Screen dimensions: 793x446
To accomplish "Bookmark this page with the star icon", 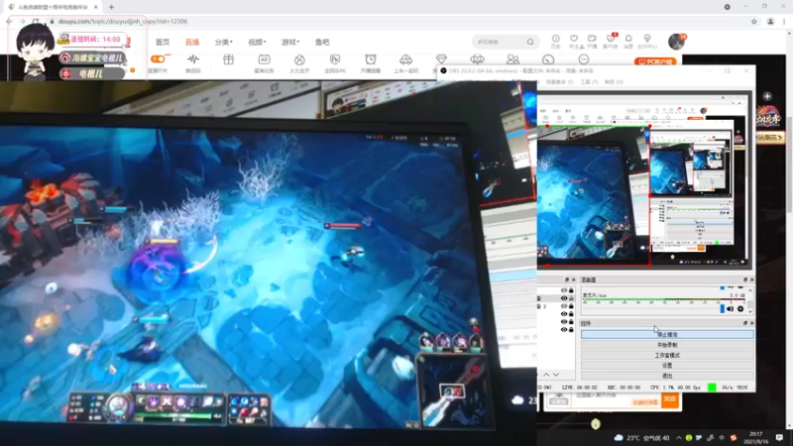I will click(754, 21).
